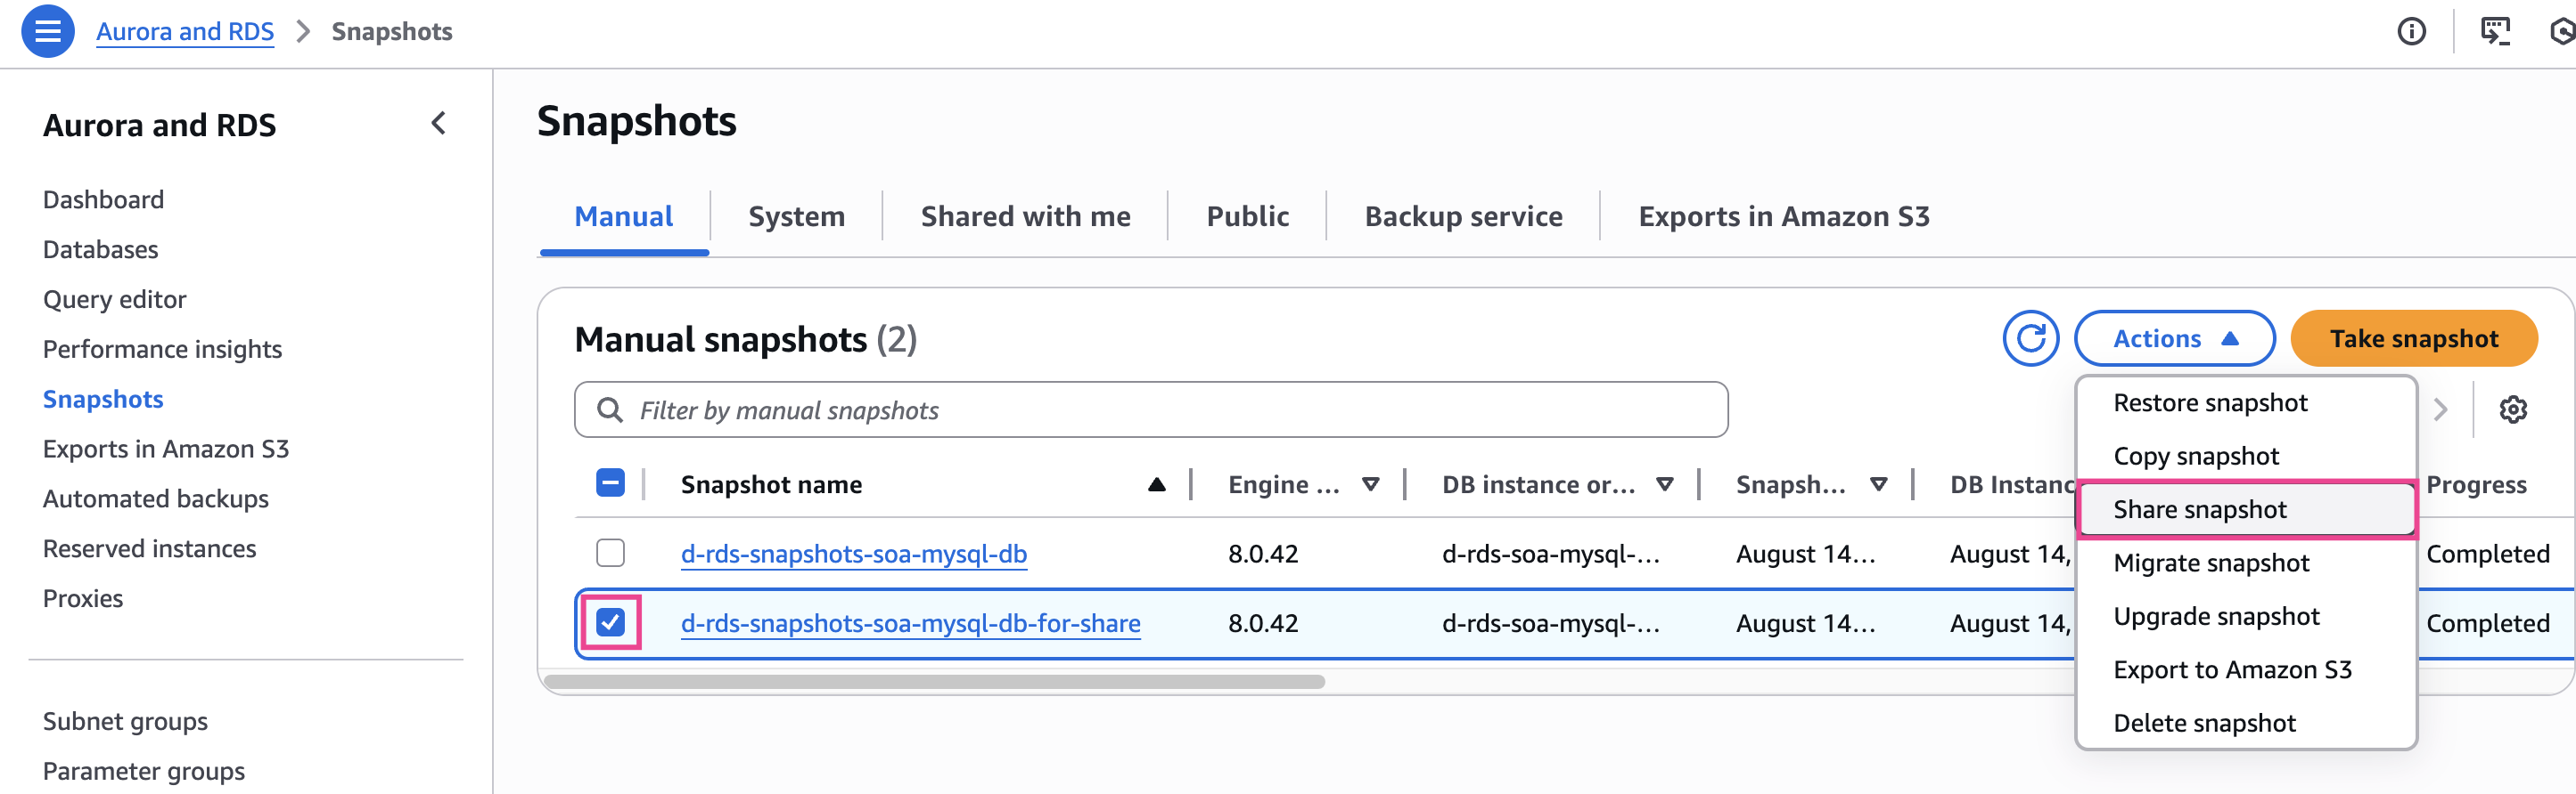Focus the Filter by manual snapshots field
The width and height of the screenshot is (2576, 794).
coord(1150,410)
